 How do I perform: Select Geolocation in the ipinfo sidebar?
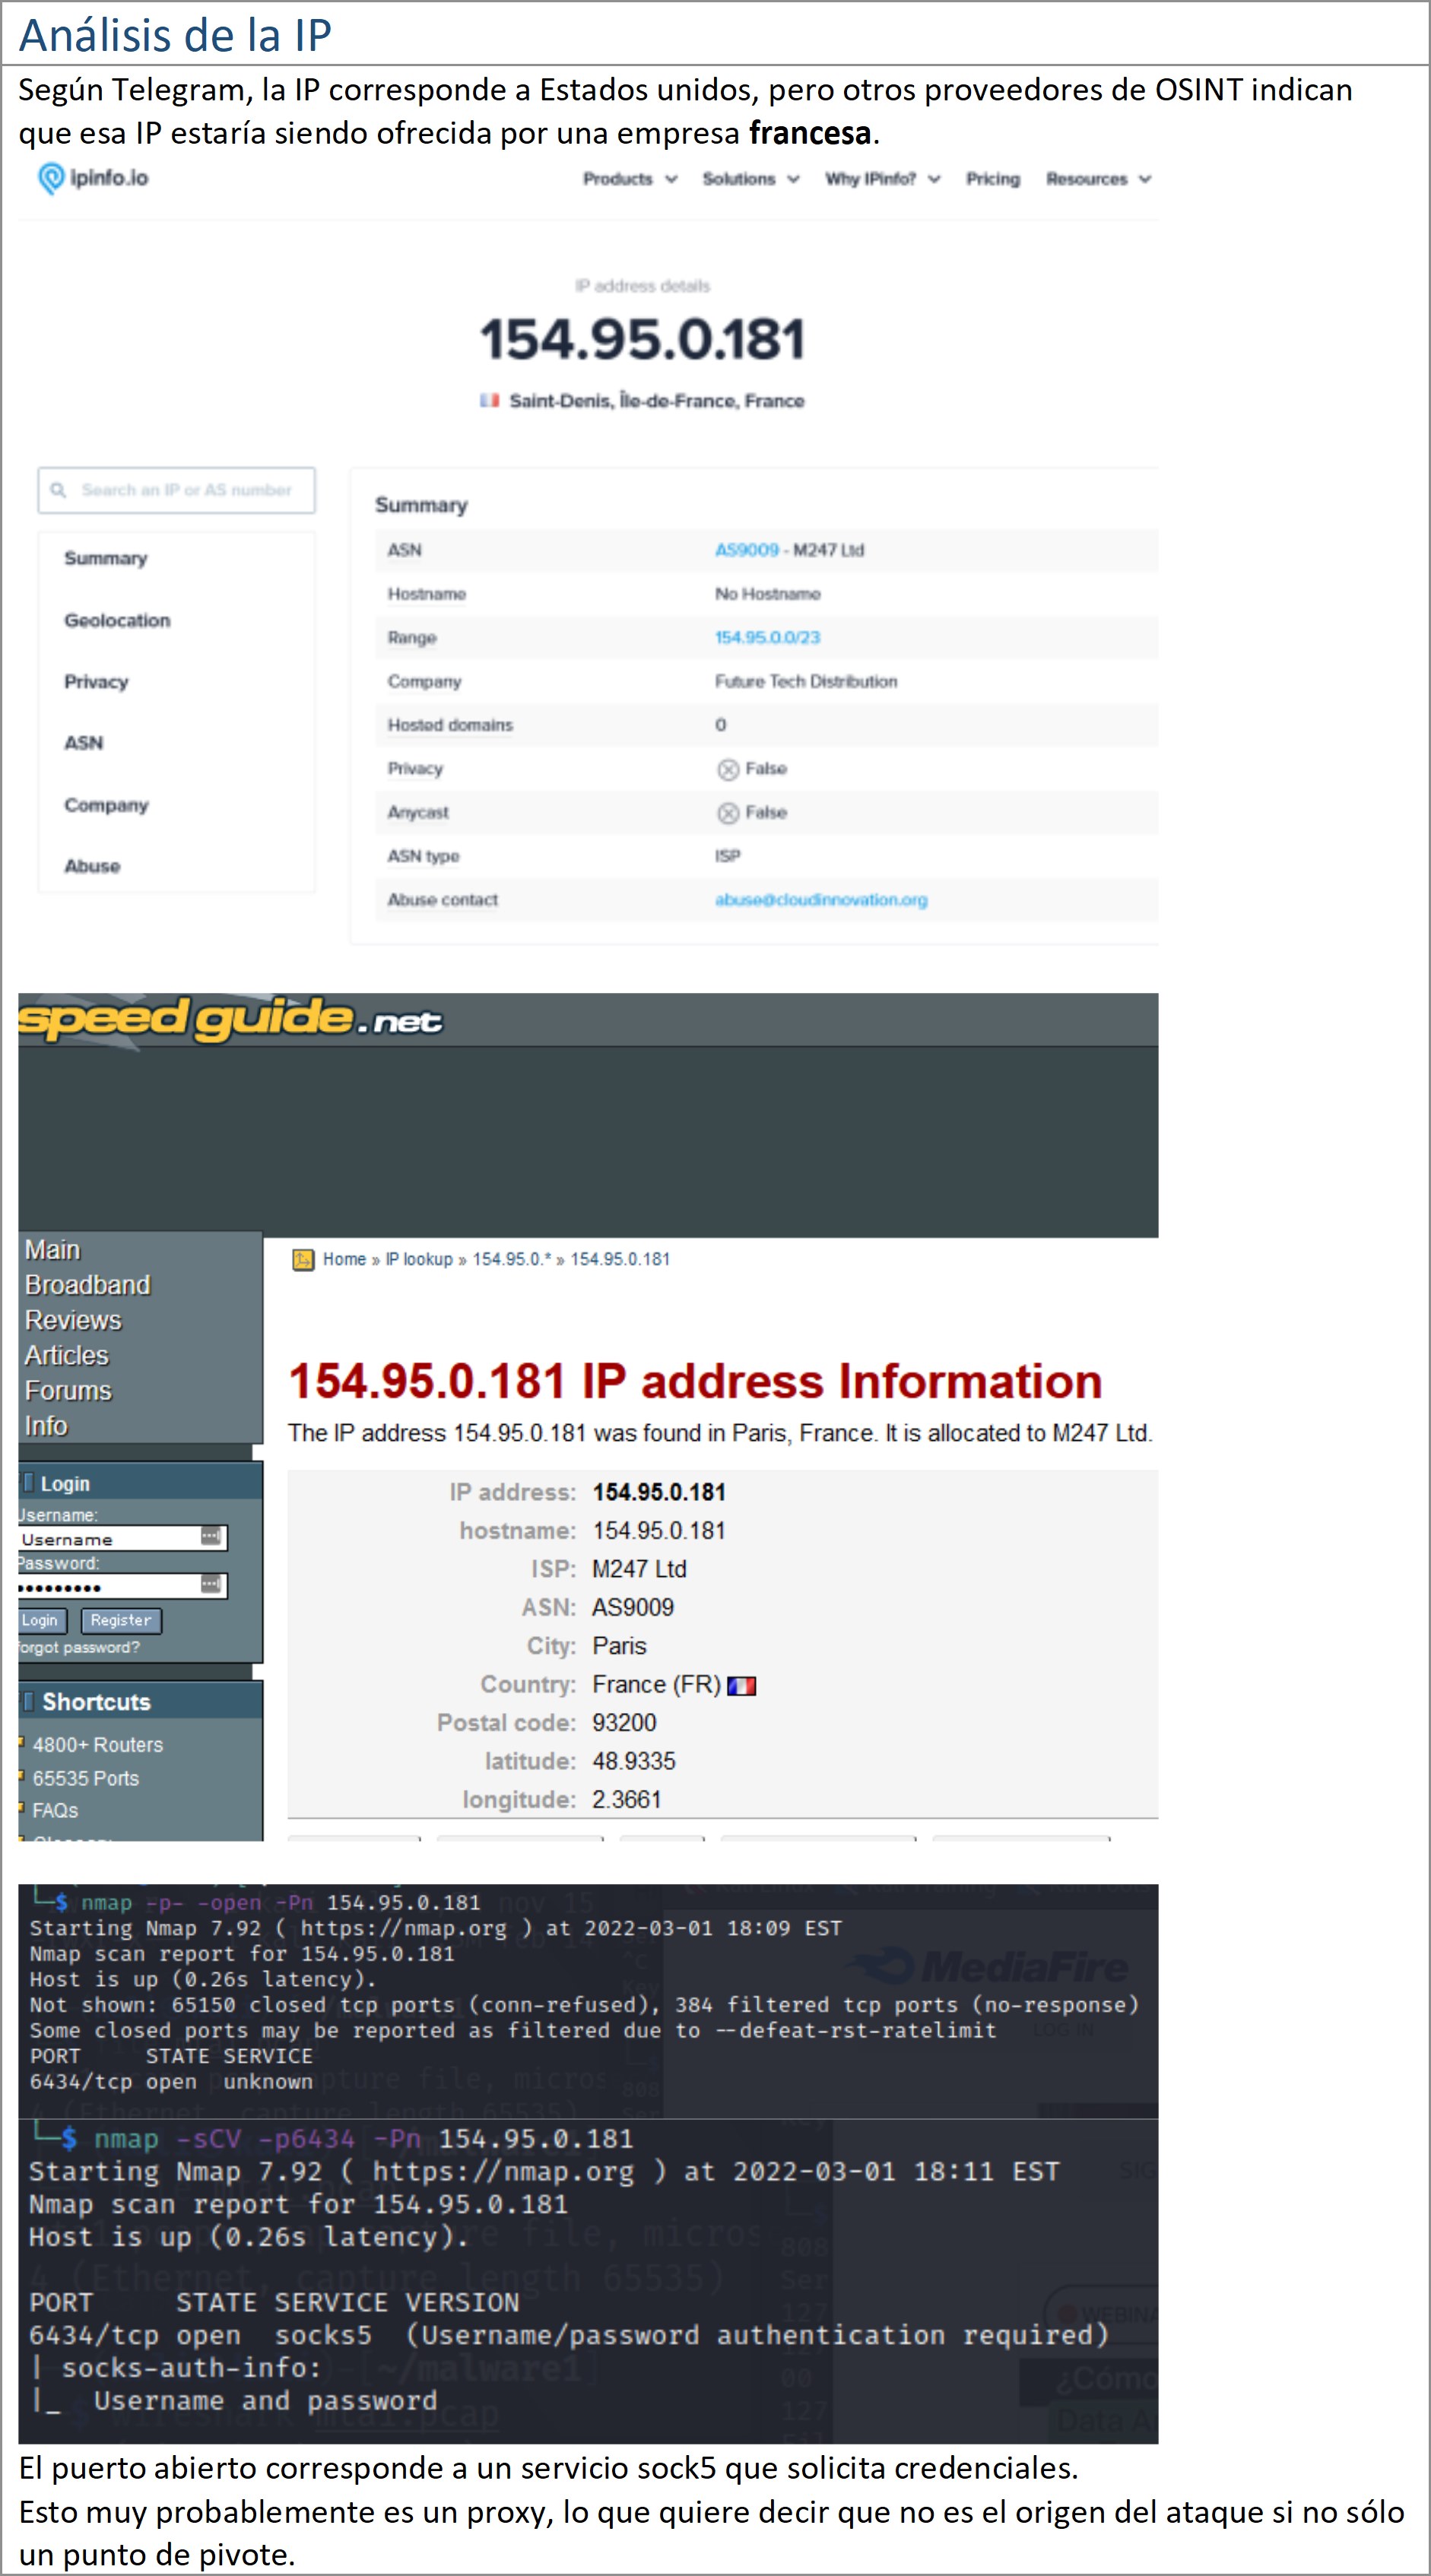pyautogui.click(x=117, y=620)
